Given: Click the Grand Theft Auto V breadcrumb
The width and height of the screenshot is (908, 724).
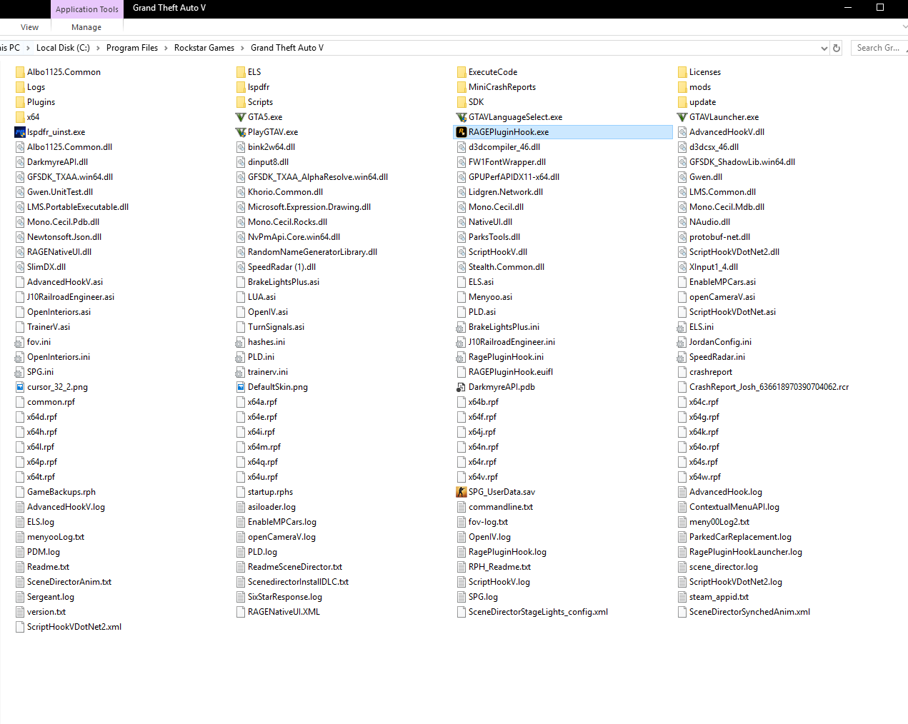Looking at the screenshot, I should pyautogui.click(x=287, y=48).
